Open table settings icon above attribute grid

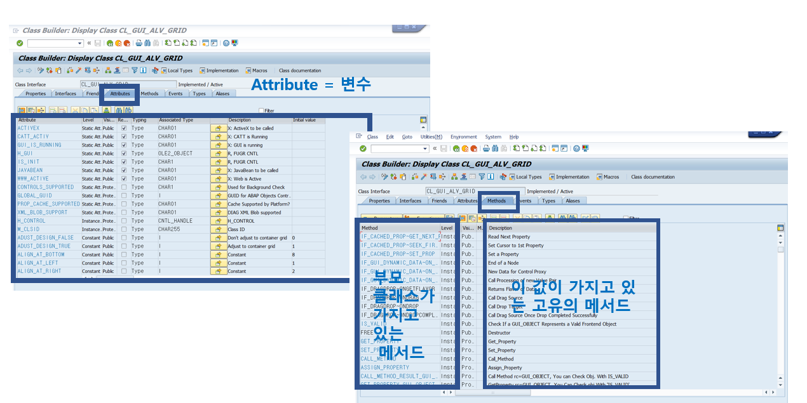click(423, 119)
